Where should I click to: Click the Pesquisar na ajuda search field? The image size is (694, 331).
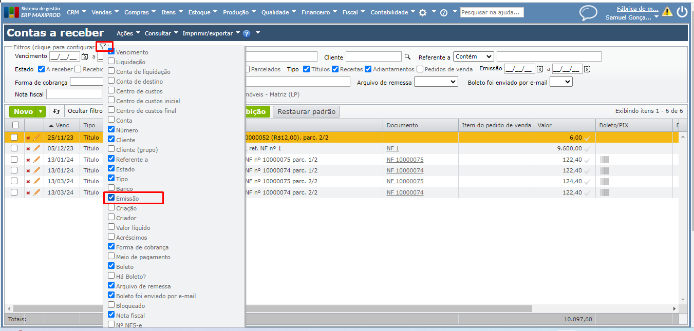[492, 12]
